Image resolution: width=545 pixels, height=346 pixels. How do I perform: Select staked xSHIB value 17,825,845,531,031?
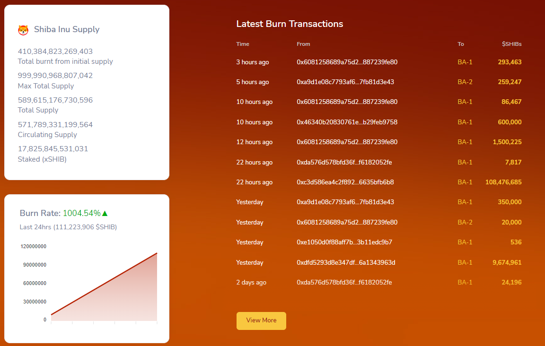53,149
